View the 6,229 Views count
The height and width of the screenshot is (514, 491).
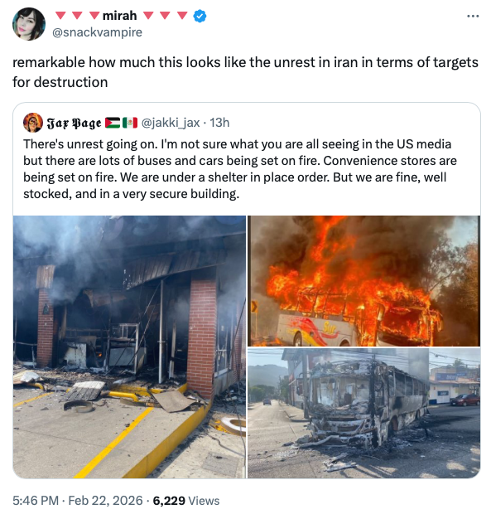186,501
